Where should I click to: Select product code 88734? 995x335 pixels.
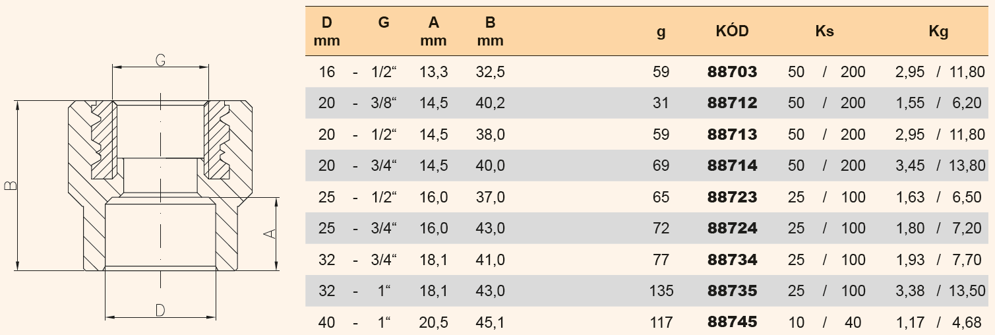coord(732,260)
